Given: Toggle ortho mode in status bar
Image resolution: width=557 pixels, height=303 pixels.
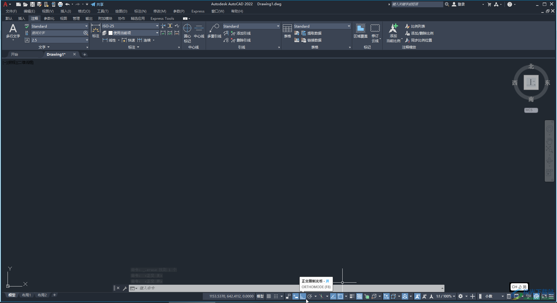Looking at the screenshot, I should tap(303, 296).
